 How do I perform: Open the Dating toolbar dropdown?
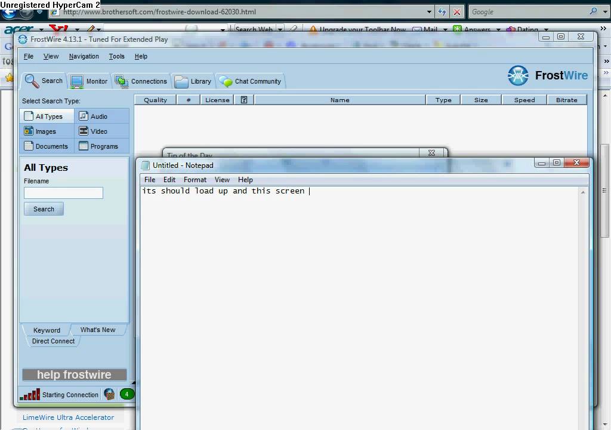[x=546, y=30]
